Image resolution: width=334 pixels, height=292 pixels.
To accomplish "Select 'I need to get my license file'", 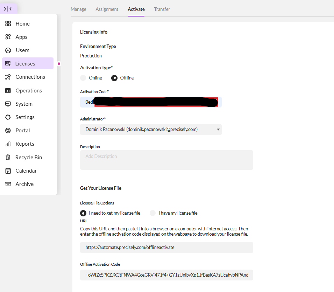I will point(83,213).
